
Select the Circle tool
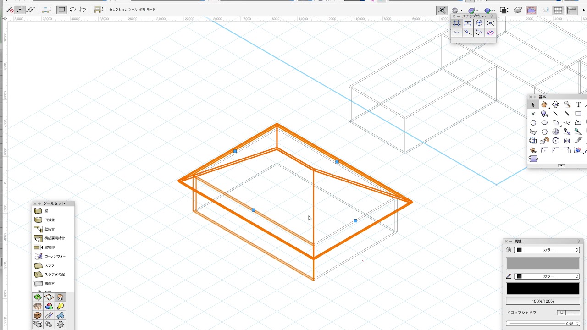(x=533, y=123)
